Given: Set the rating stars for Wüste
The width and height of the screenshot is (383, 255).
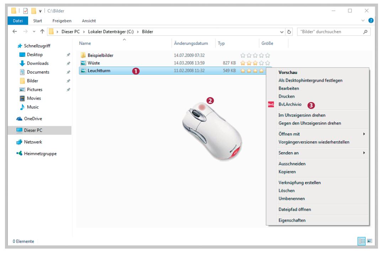Looking at the screenshot, I should [255, 63].
